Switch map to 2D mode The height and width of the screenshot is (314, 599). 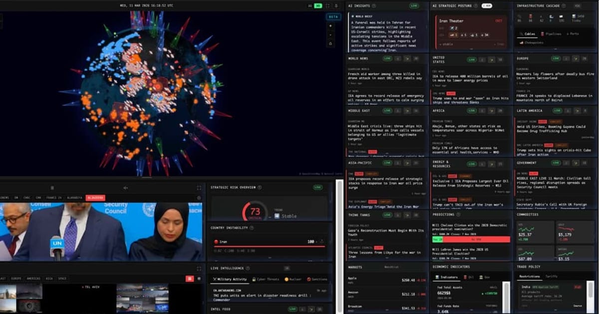pos(310,5)
